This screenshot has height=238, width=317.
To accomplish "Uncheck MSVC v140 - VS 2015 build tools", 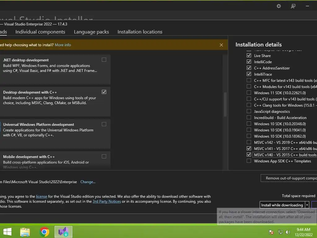I will pyautogui.click(x=249, y=155).
